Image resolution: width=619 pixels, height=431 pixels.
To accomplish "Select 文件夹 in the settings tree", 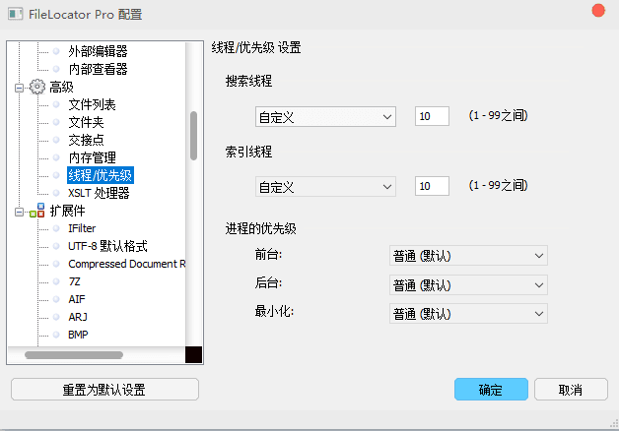I will (86, 122).
